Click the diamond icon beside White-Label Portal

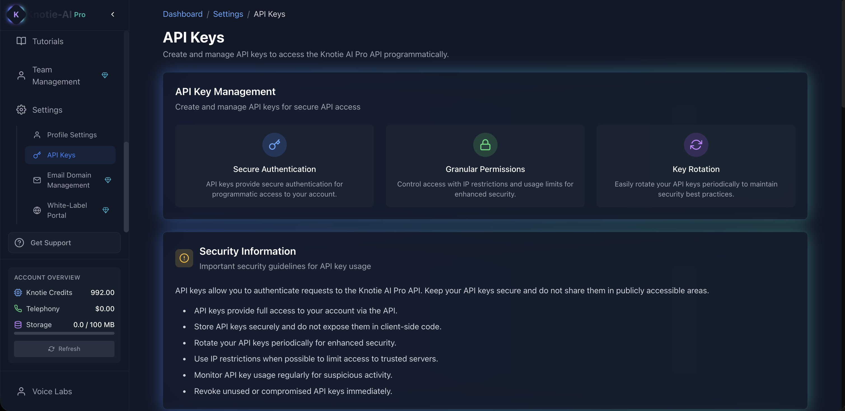click(106, 210)
